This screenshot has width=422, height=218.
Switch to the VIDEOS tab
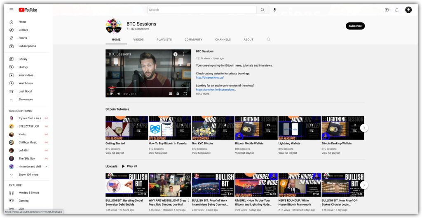138,39
